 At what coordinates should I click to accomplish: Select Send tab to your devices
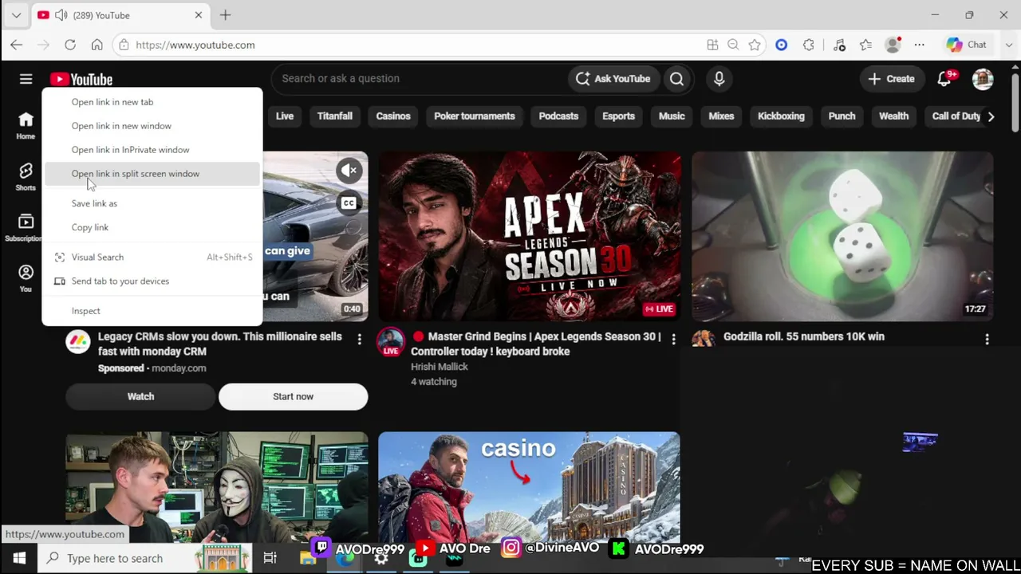click(x=152, y=281)
